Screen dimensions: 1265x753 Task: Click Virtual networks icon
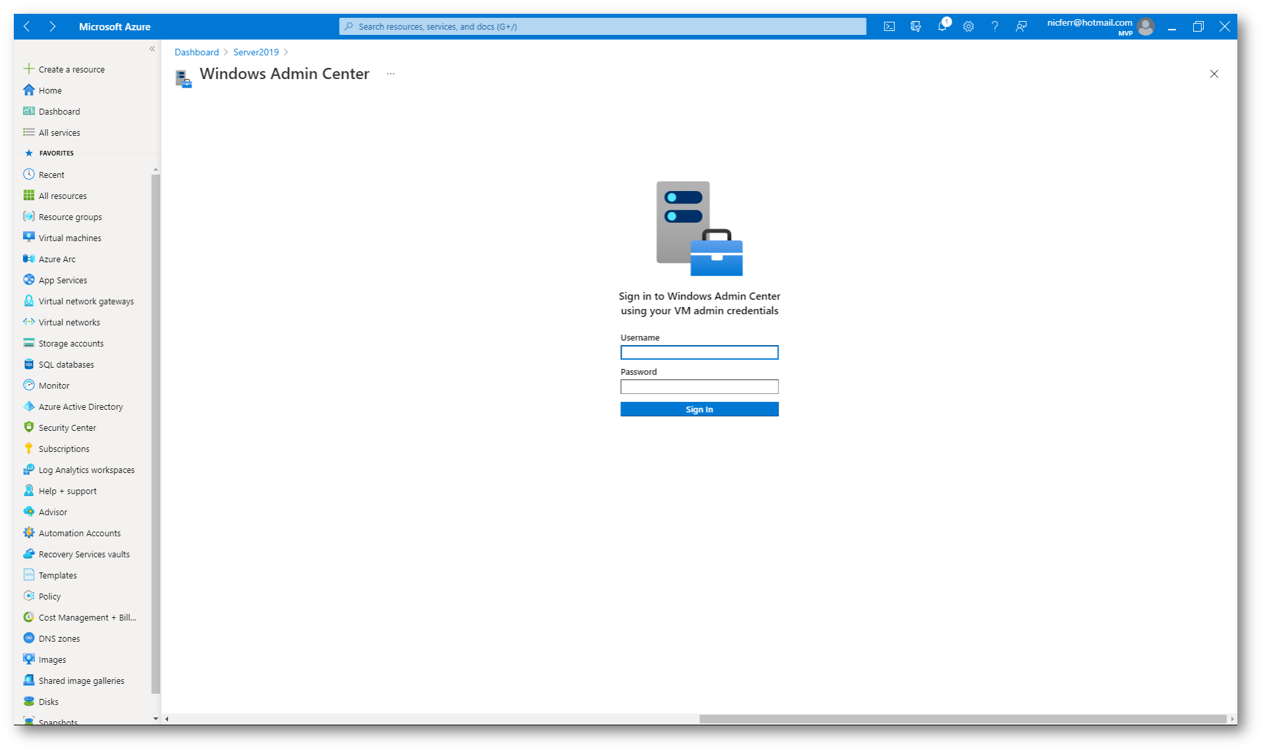[x=29, y=322]
